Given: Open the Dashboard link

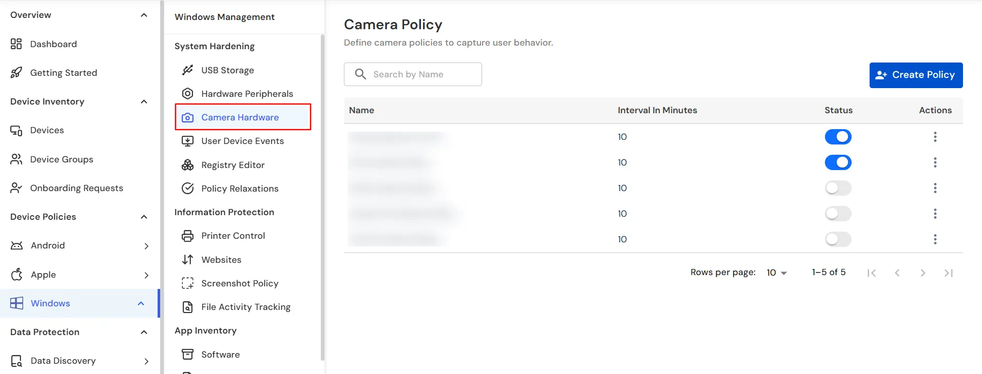Looking at the screenshot, I should (53, 44).
